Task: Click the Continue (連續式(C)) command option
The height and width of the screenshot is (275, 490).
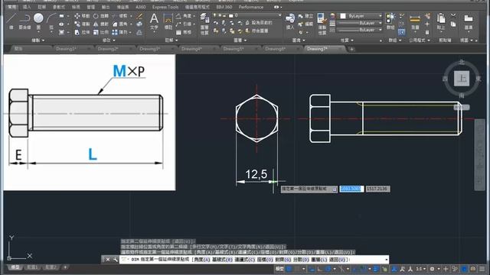Action: pos(245,260)
